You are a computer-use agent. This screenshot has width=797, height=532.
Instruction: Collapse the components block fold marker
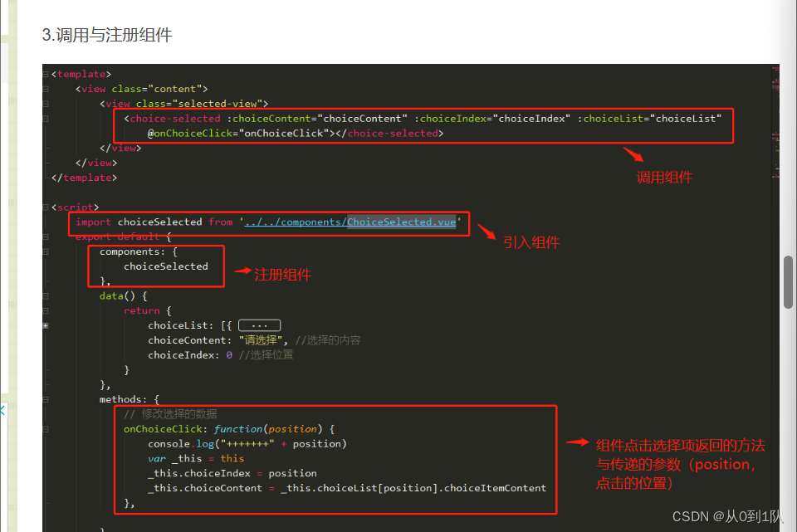click(x=46, y=251)
